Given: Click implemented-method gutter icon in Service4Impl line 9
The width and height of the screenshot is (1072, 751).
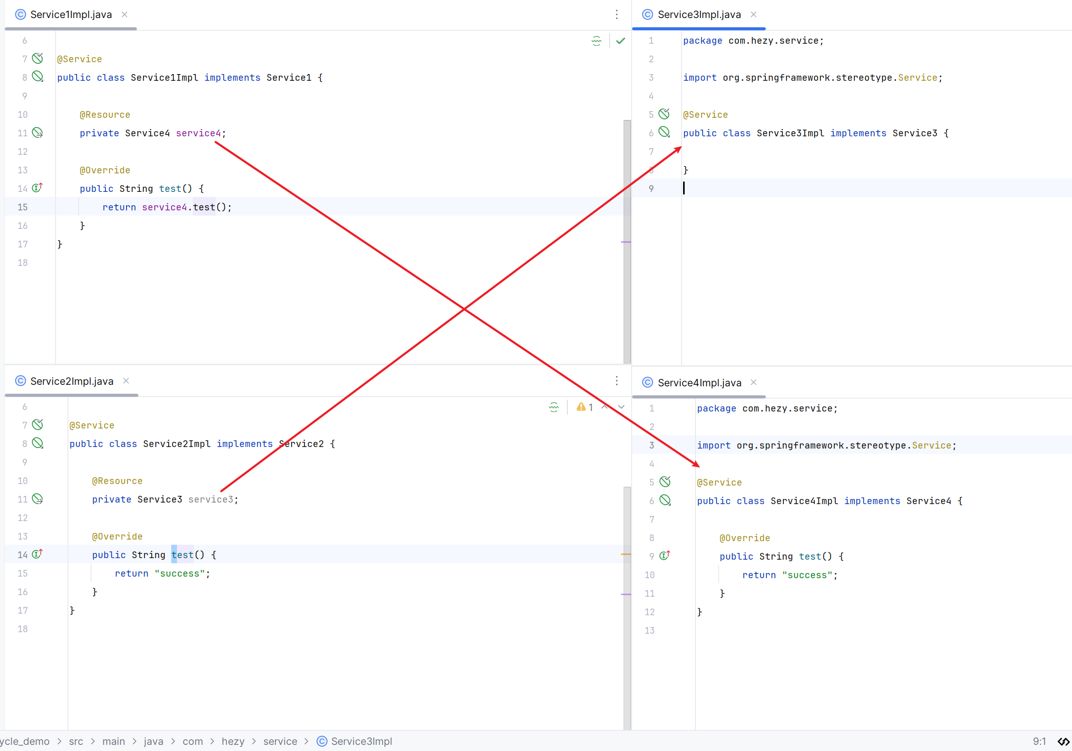Looking at the screenshot, I should click(665, 556).
